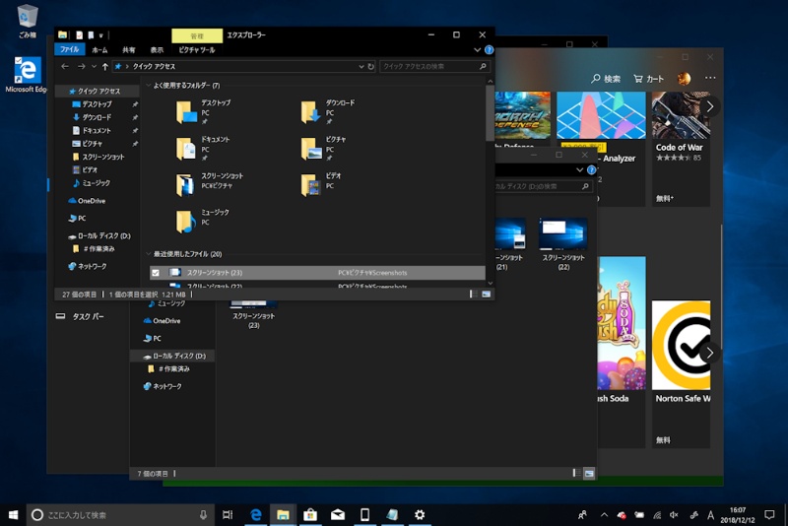This screenshot has width=788, height=526.
Task: Click the properties icon in quick access toolbar
Action: 80,34
